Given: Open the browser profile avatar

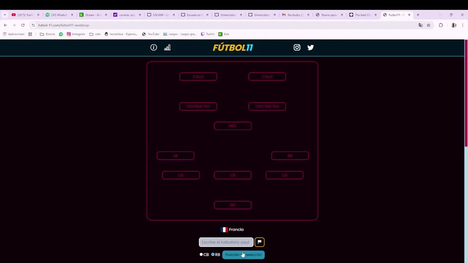Looking at the screenshot, I should pos(454,25).
